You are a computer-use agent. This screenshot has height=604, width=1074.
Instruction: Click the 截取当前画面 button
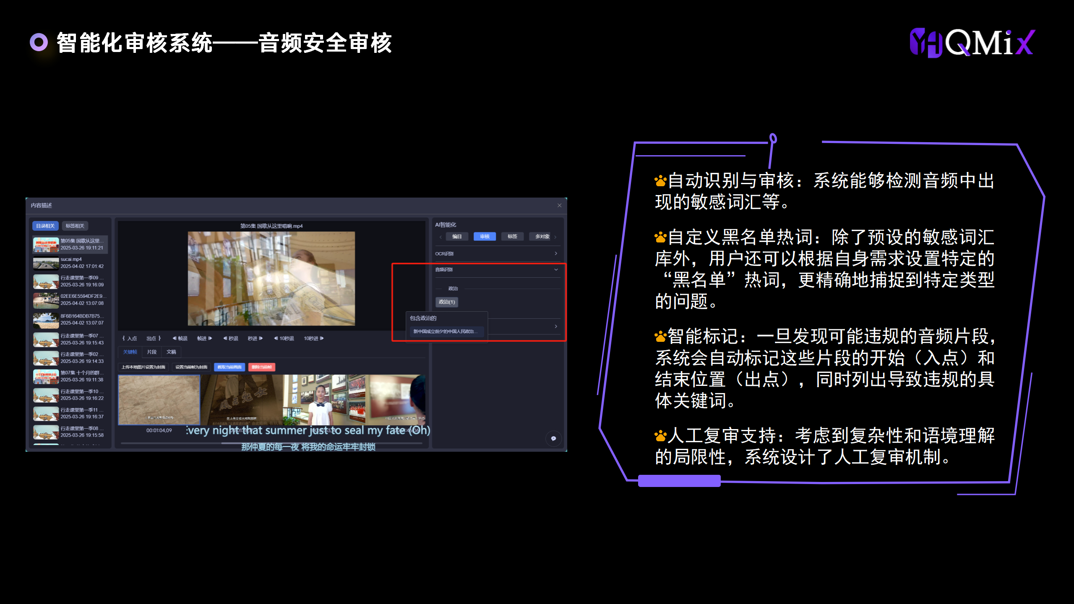[229, 367]
